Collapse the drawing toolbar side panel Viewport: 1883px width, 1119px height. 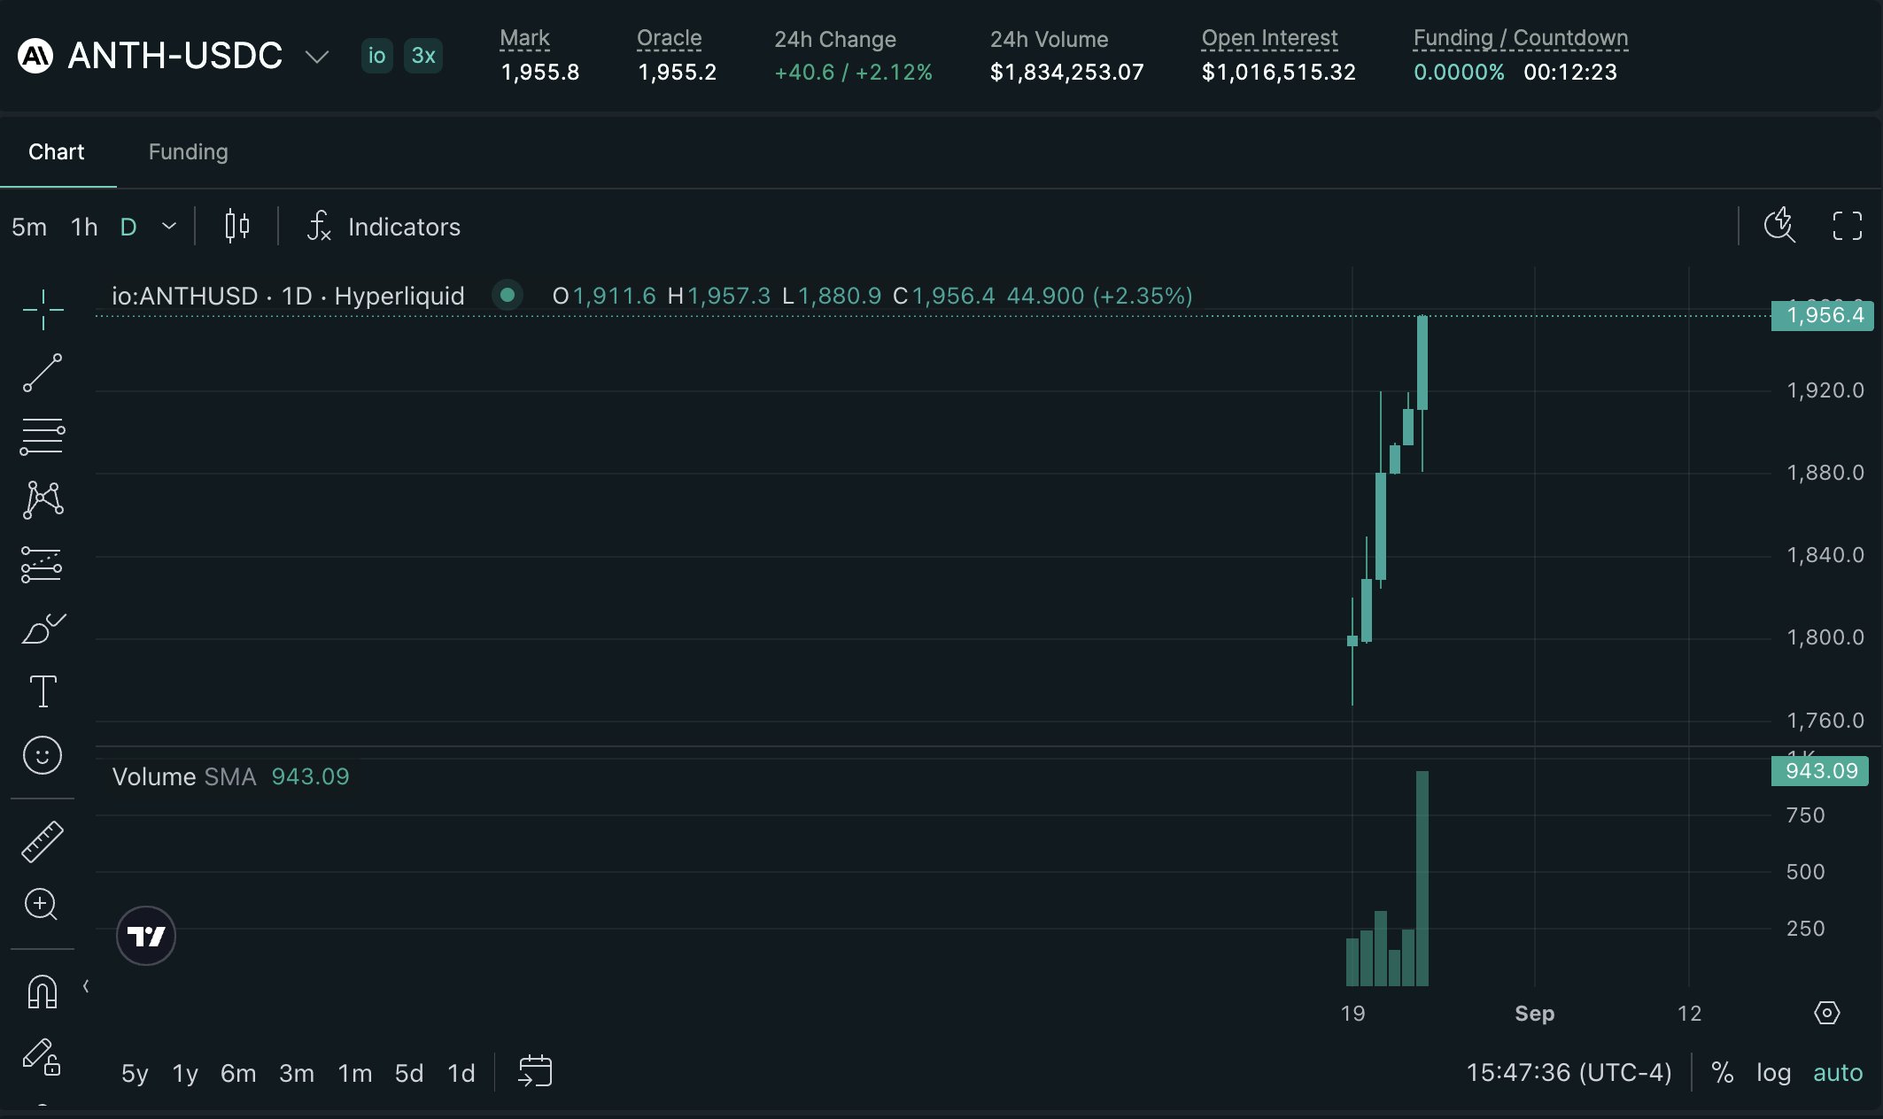click(x=86, y=986)
